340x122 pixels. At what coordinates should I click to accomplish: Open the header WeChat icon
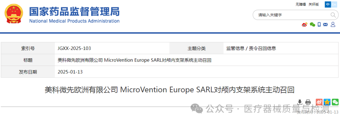click(x=312, y=24)
